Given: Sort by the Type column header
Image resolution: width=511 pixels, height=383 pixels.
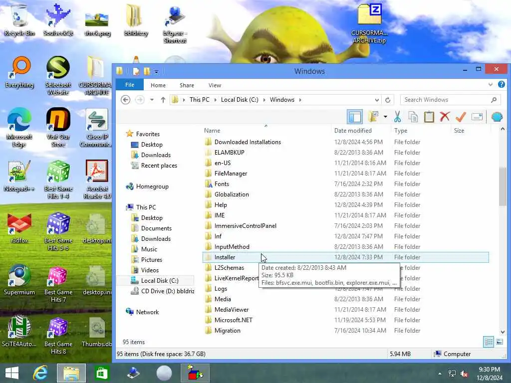Looking at the screenshot, I should click(x=401, y=131).
